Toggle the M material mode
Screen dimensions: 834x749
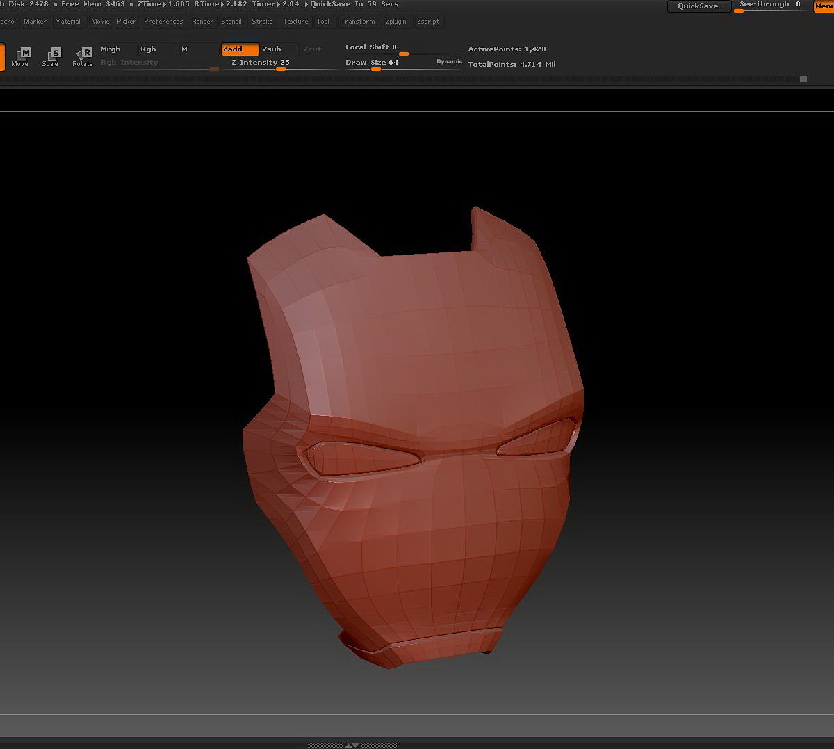pyautogui.click(x=197, y=49)
